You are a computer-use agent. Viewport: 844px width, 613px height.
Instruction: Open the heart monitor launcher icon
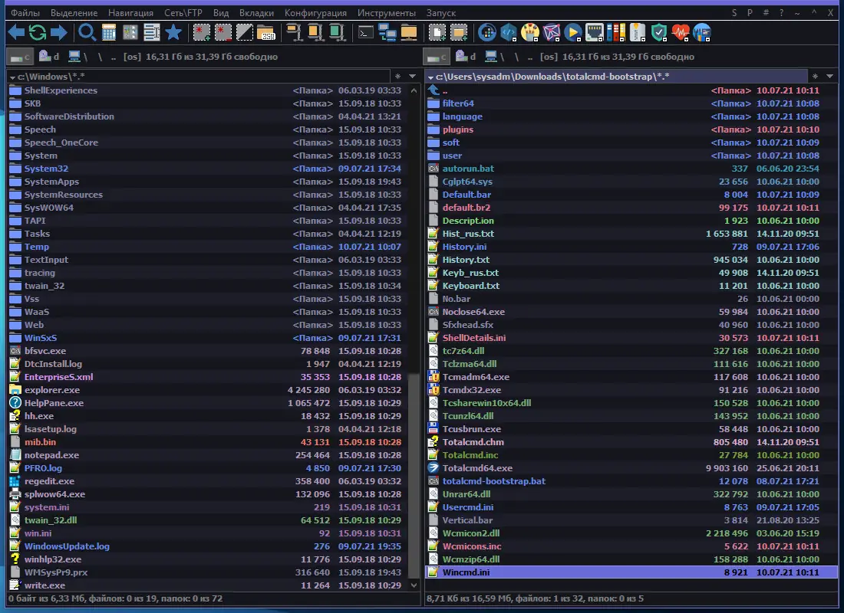pyautogui.click(x=681, y=33)
